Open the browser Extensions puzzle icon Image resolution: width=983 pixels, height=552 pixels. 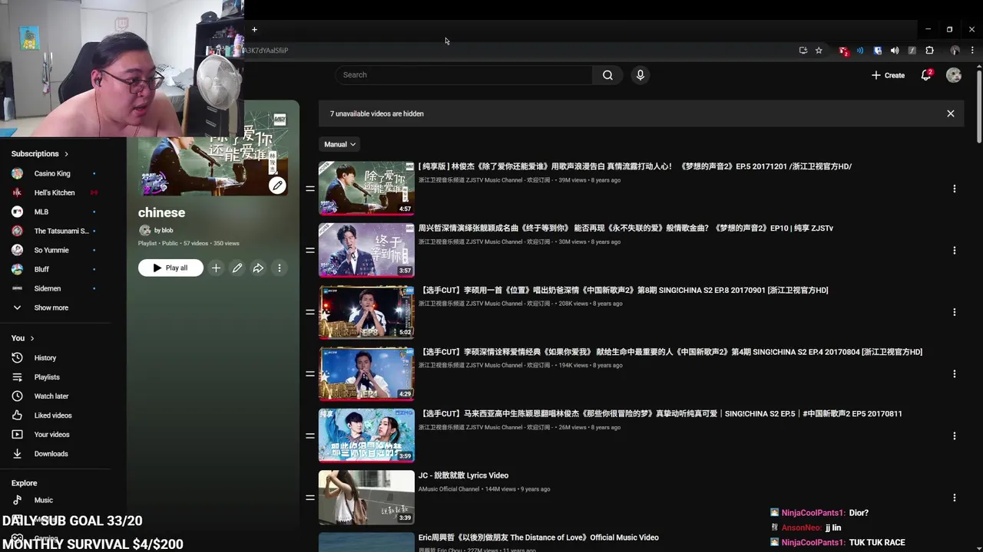(x=929, y=51)
